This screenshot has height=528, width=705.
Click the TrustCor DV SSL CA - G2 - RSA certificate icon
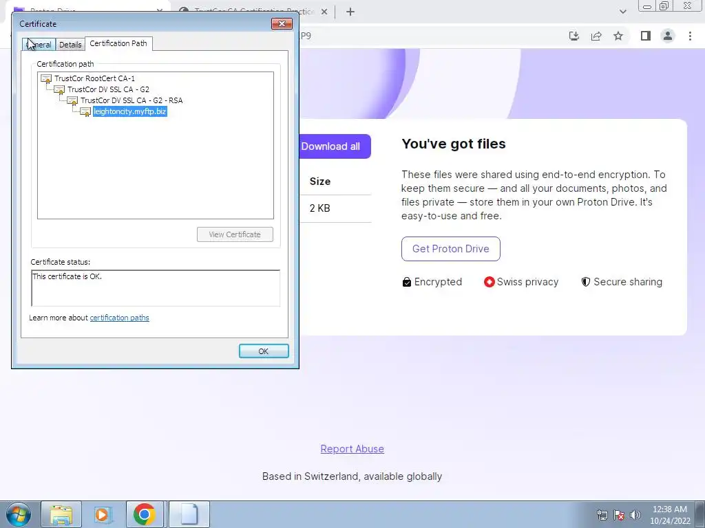click(x=72, y=101)
